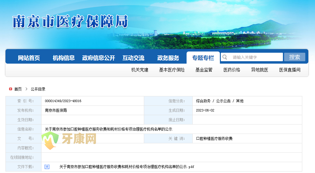Open the 互动交流 menu item
This screenshot has width=315, height=173.
[133, 58]
